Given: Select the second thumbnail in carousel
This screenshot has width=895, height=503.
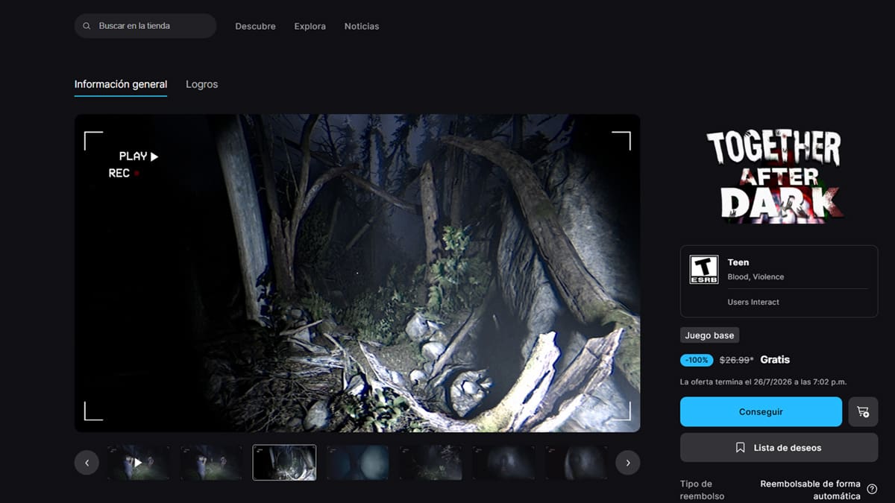Looking at the screenshot, I should tap(211, 463).
